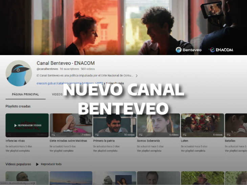View complete playlist under Infancias vivas

[x=18, y=151]
